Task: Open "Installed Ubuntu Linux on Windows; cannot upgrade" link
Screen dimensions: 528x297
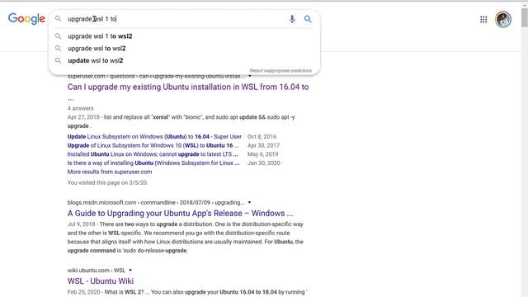Action: click(x=153, y=154)
